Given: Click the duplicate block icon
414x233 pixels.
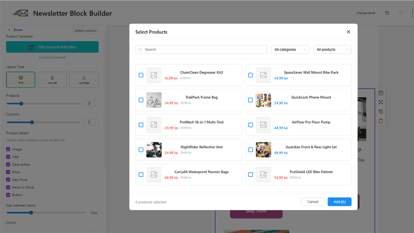Looking at the screenshot, I should (x=380, y=111).
